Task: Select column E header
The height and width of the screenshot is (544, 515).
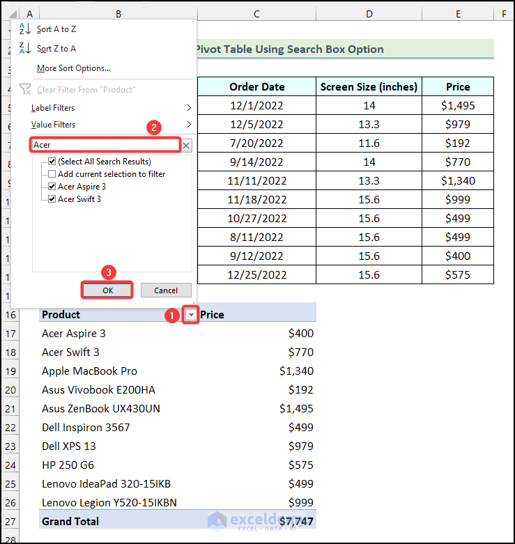Action: [x=458, y=14]
